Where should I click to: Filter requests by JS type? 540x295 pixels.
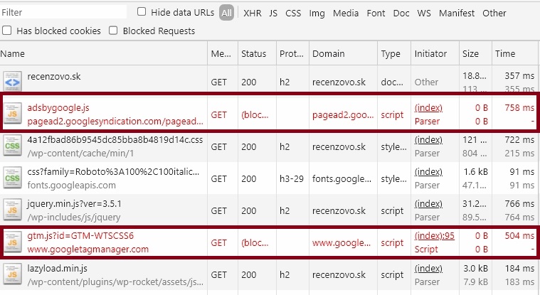pyautogui.click(x=273, y=13)
